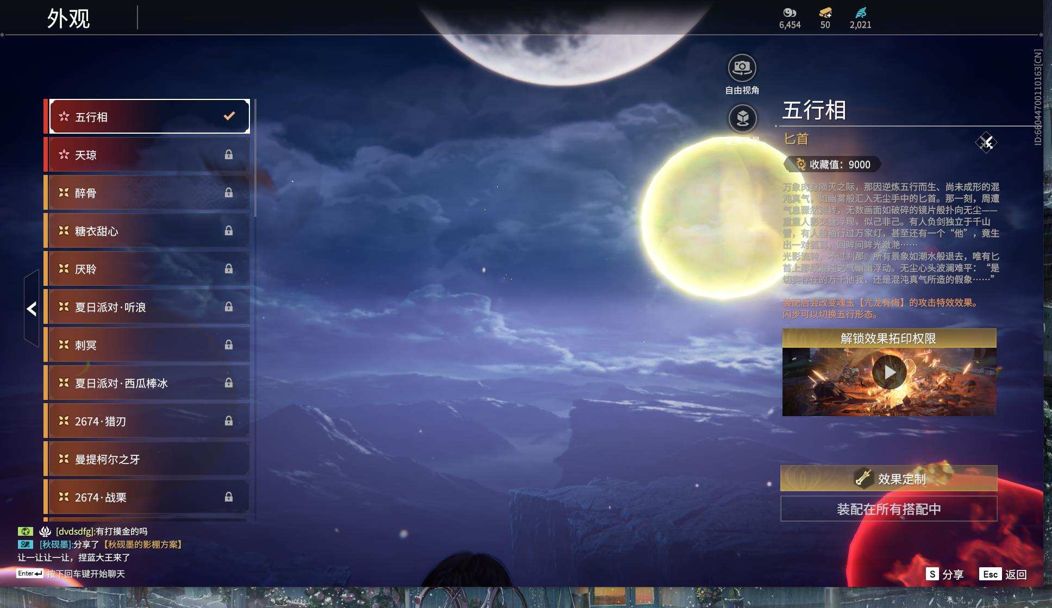Click the silver coin currency icon
The image size is (1052, 608).
point(790,12)
